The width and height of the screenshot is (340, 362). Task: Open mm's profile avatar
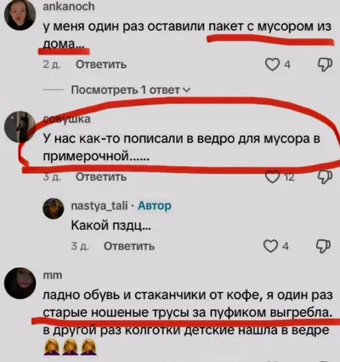[x=20, y=283]
